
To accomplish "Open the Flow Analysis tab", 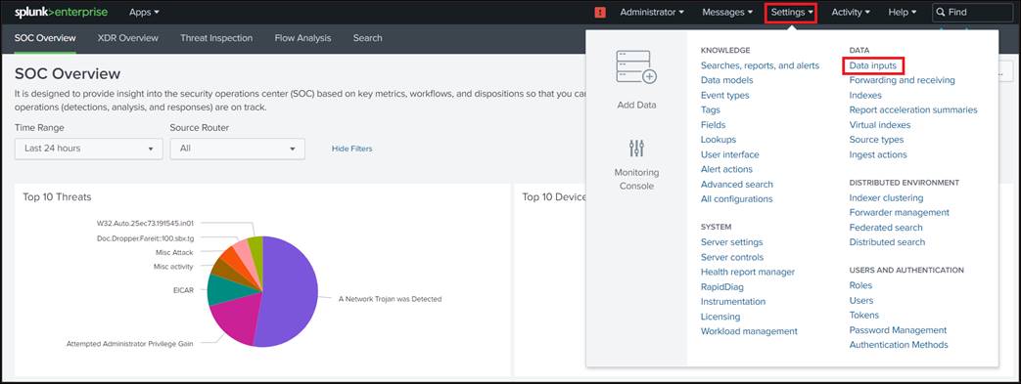I will coord(302,38).
